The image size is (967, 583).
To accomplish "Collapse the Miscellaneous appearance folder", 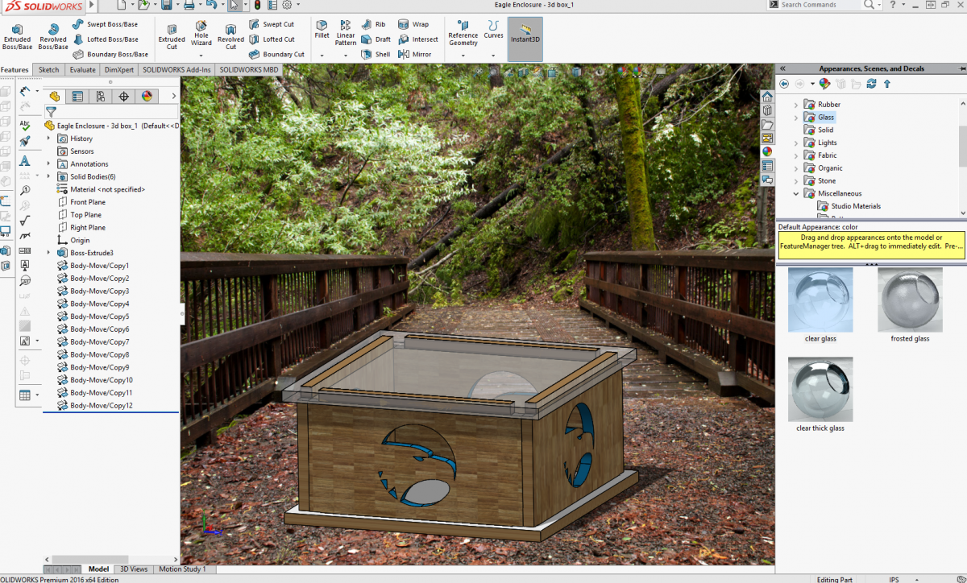I will click(796, 193).
